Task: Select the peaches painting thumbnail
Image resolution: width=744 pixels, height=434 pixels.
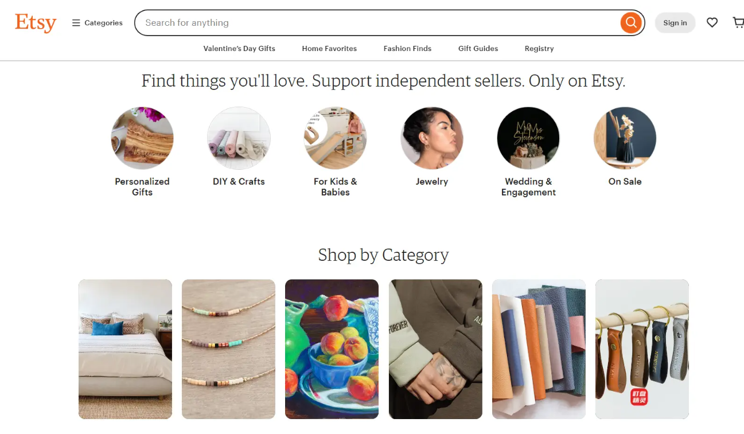Action: (x=332, y=349)
